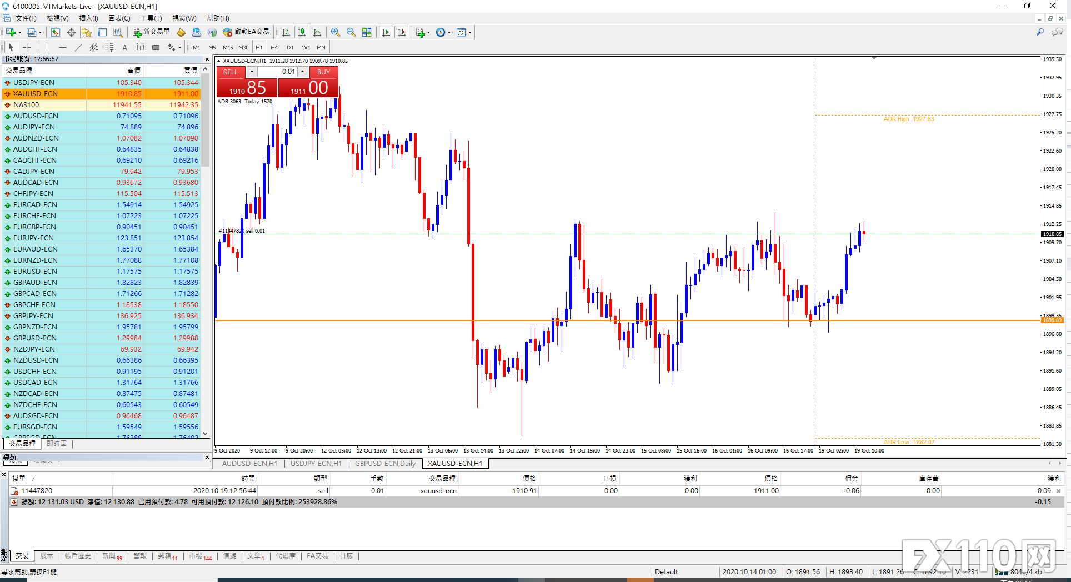Open the search magnifier icon at top right
The image size is (1071, 582).
pos(1040,32)
